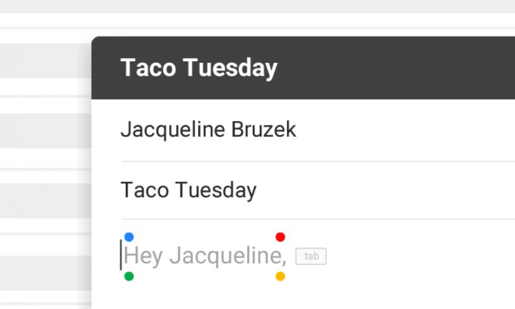Click the bold Taco Tuesday header title
515x309 pixels.
pos(199,68)
